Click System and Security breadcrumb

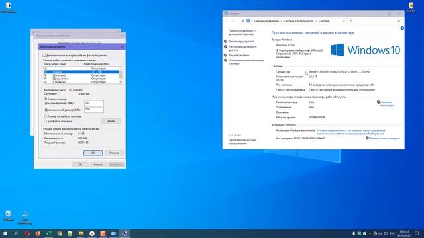coord(299,21)
